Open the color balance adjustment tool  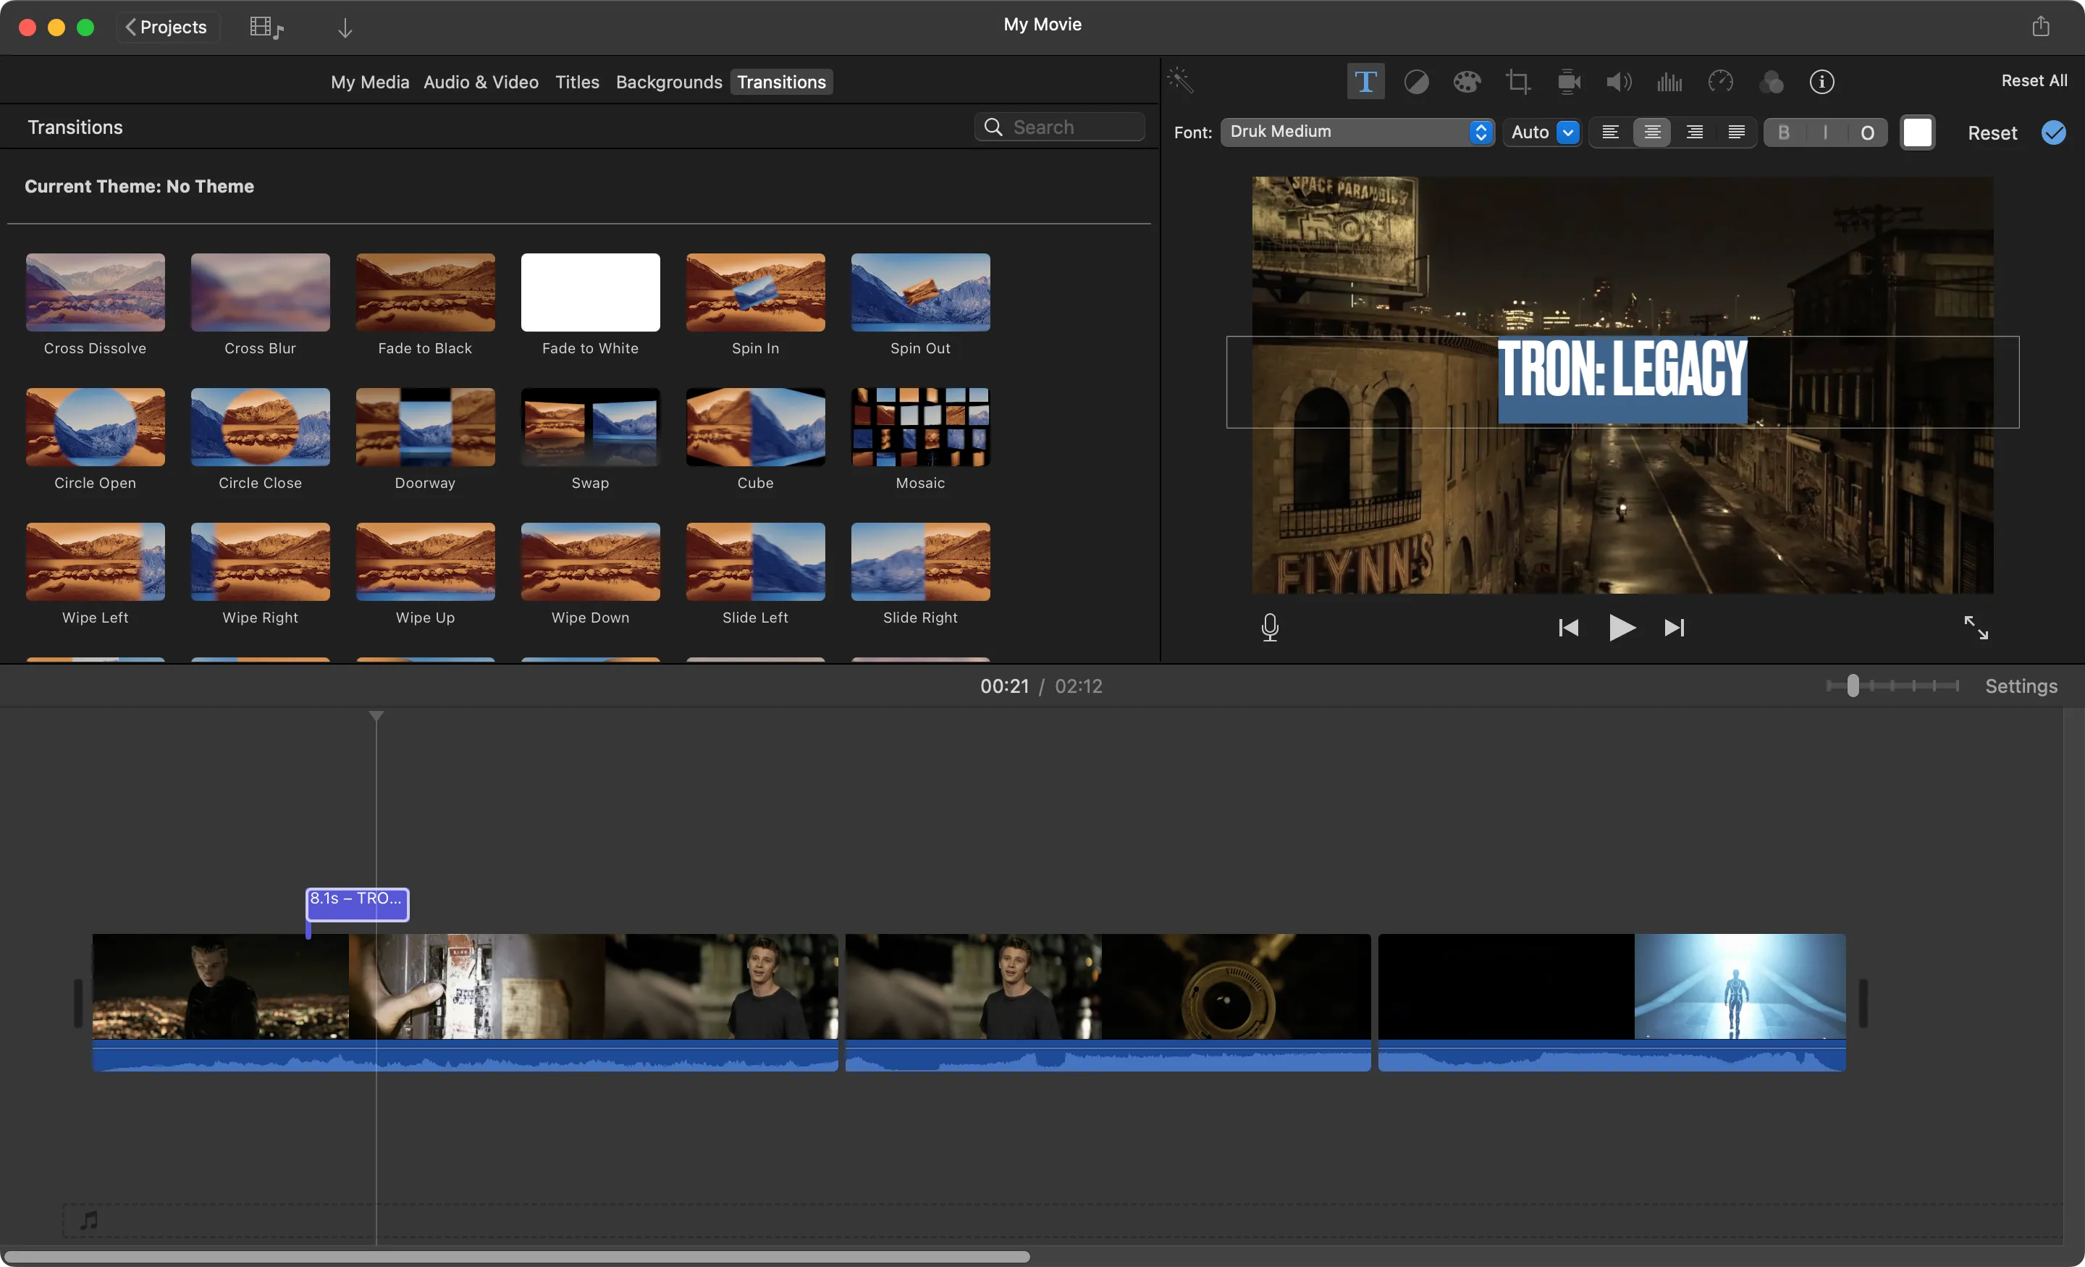1415,82
